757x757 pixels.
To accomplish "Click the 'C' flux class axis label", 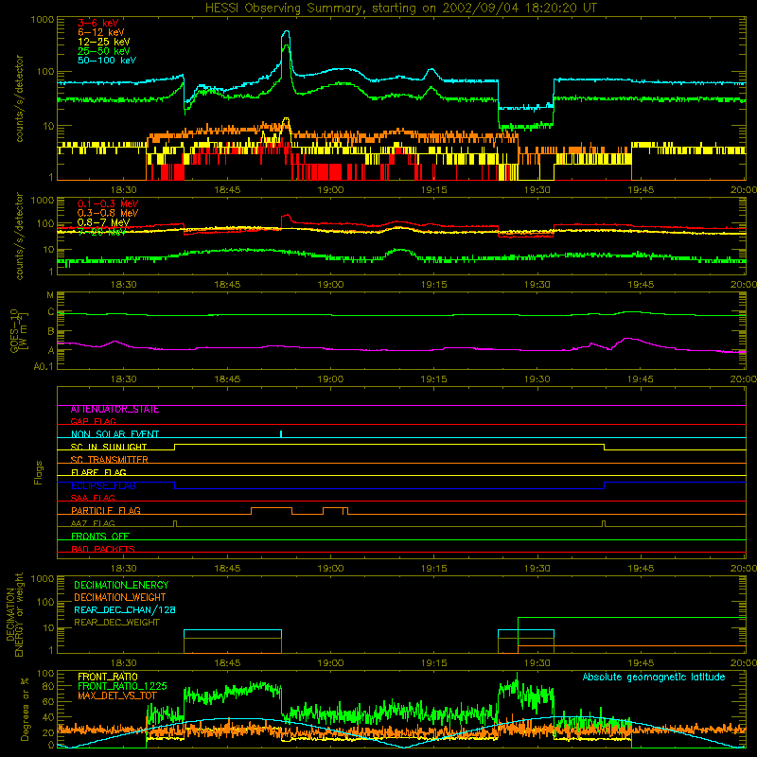I will 51,312.
